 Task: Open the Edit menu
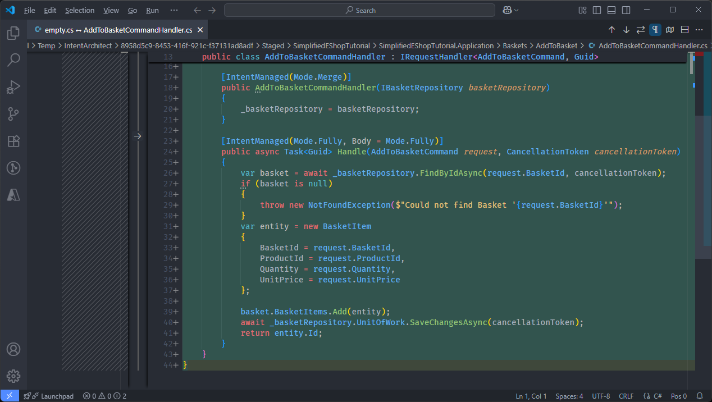50,10
